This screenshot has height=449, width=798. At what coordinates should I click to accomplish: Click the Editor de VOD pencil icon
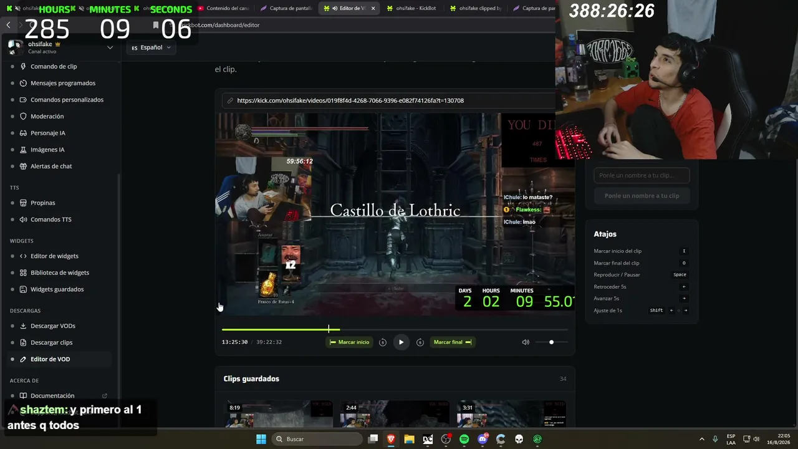(x=23, y=359)
